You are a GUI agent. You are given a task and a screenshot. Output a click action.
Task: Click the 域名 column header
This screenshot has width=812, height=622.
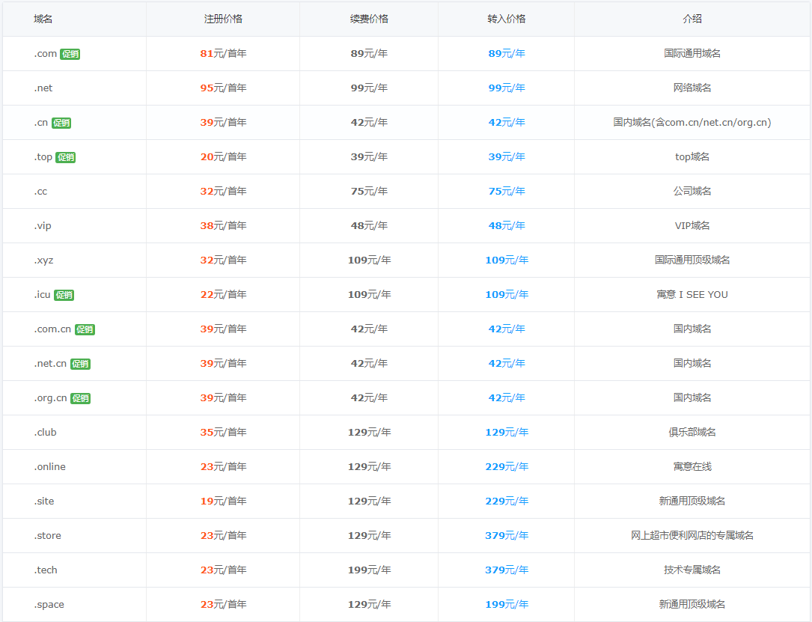point(43,19)
